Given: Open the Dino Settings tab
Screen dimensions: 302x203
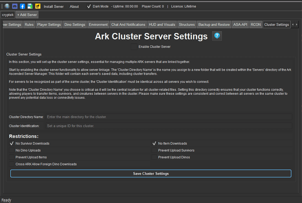Looking at the screenshot, I should tap(75, 25).
